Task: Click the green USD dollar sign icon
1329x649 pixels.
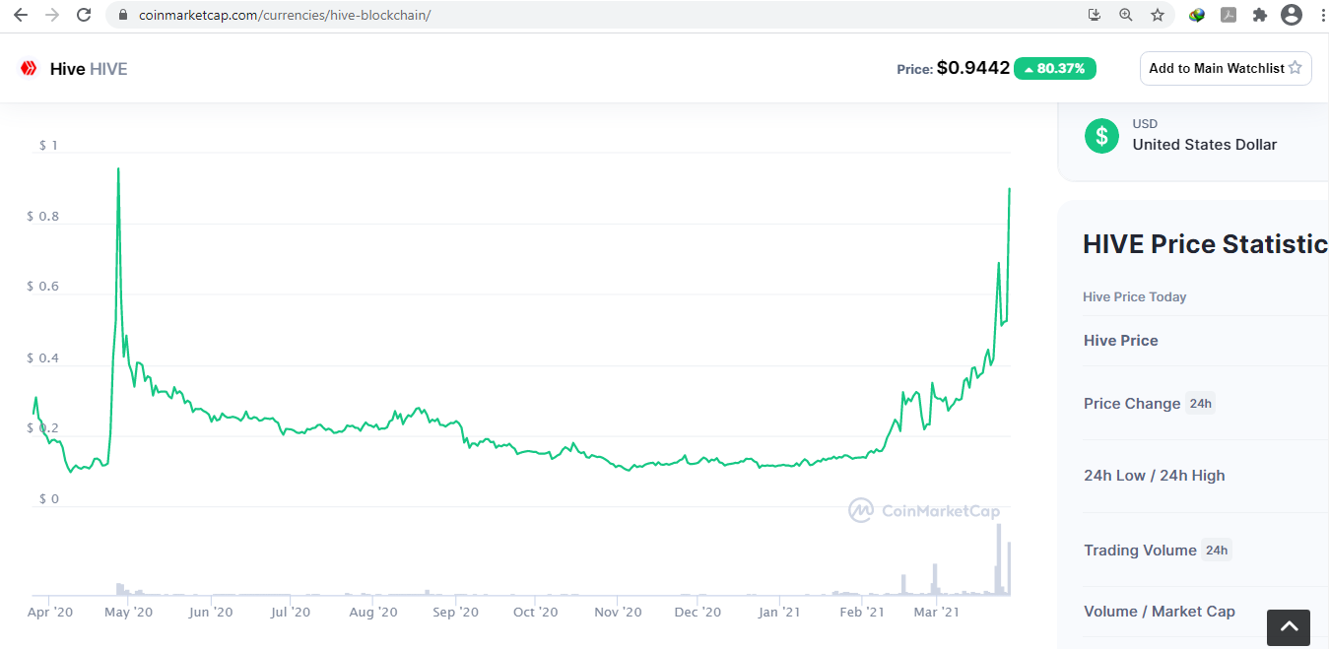Action: [x=1101, y=135]
